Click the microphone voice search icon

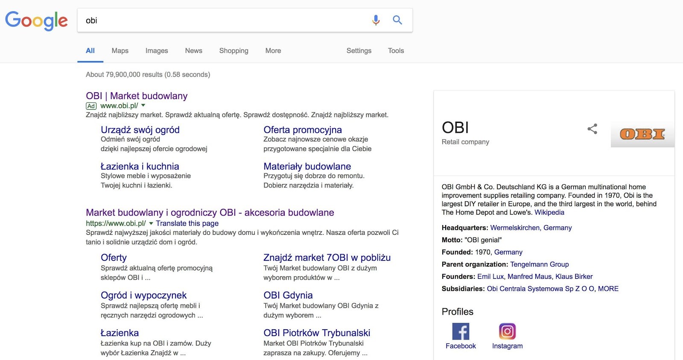pyautogui.click(x=376, y=20)
